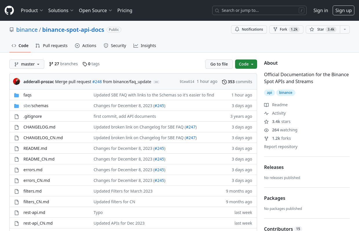359x231 pixels.
Task: Expand the commit message ellipsis
Action: [156, 82]
